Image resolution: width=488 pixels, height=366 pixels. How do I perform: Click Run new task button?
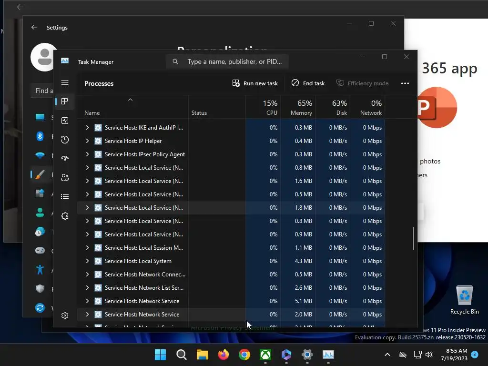[255, 83]
